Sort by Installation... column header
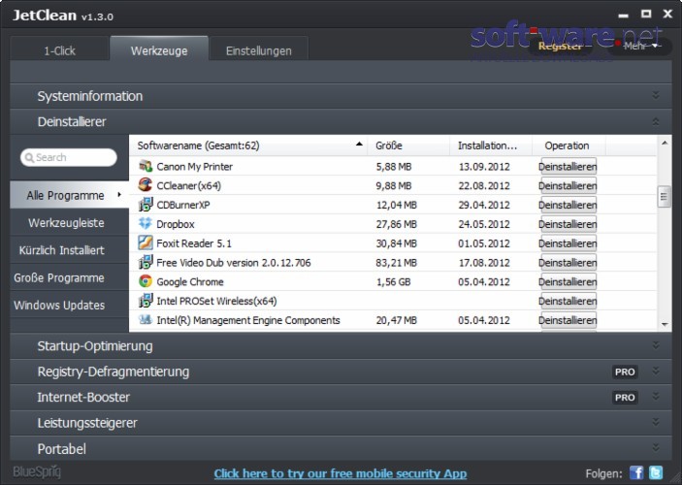This screenshot has width=682, height=485. 491,145
